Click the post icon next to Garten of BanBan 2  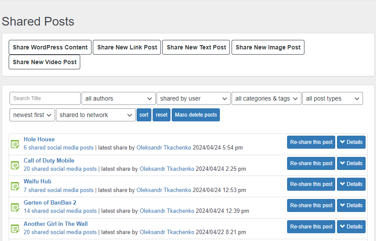coord(15,207)
